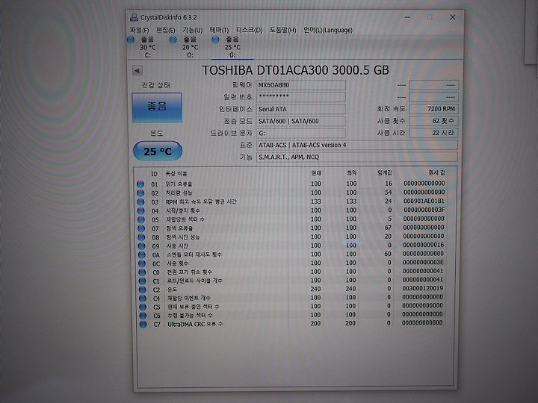The height and width of the screenshot is (403, 538).
Task: Click the 22 시간 power-on hours field
Action: click(433, 133)
